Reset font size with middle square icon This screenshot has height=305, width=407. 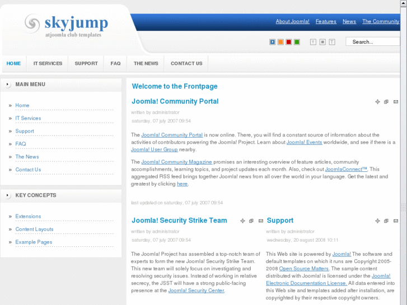(322, 42)
